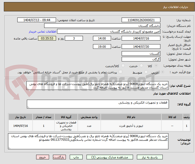
Task: Click the بازگشت back button
Action: [x=59, y=157]
